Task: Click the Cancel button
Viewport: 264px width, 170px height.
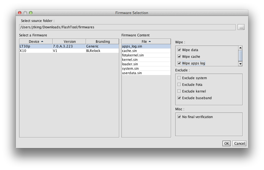Action: [239, 144]
